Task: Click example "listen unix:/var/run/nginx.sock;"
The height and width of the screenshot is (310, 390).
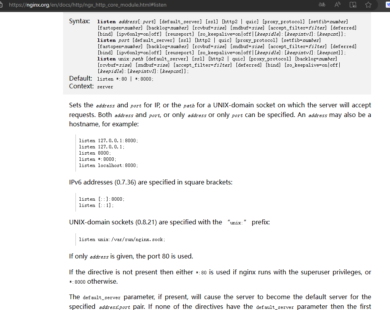Action: coord(122,239)
